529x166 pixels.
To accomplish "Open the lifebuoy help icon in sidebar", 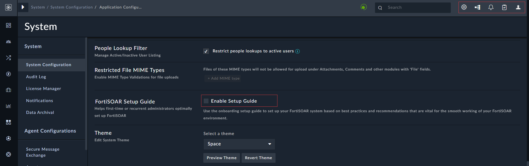I will point(9,154).
